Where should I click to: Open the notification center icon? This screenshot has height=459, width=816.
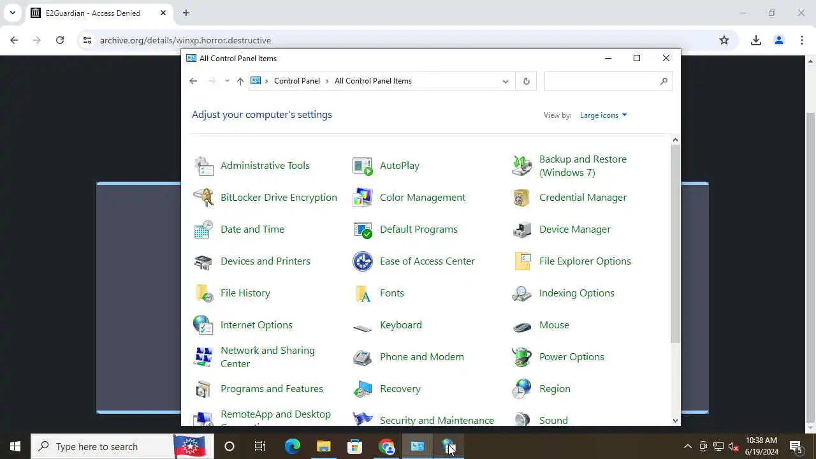796,446
